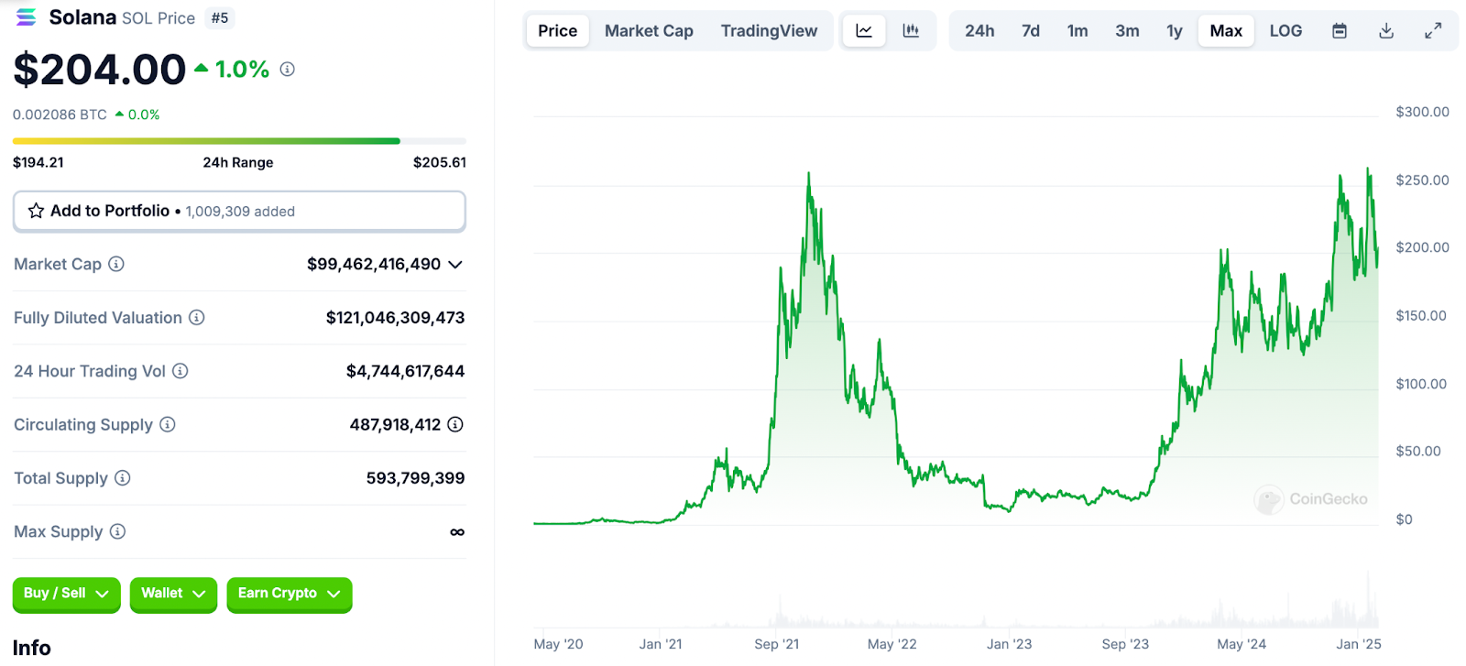
Task: Show Fully Diluted Valuation info icon
Action: click(197, 317)
